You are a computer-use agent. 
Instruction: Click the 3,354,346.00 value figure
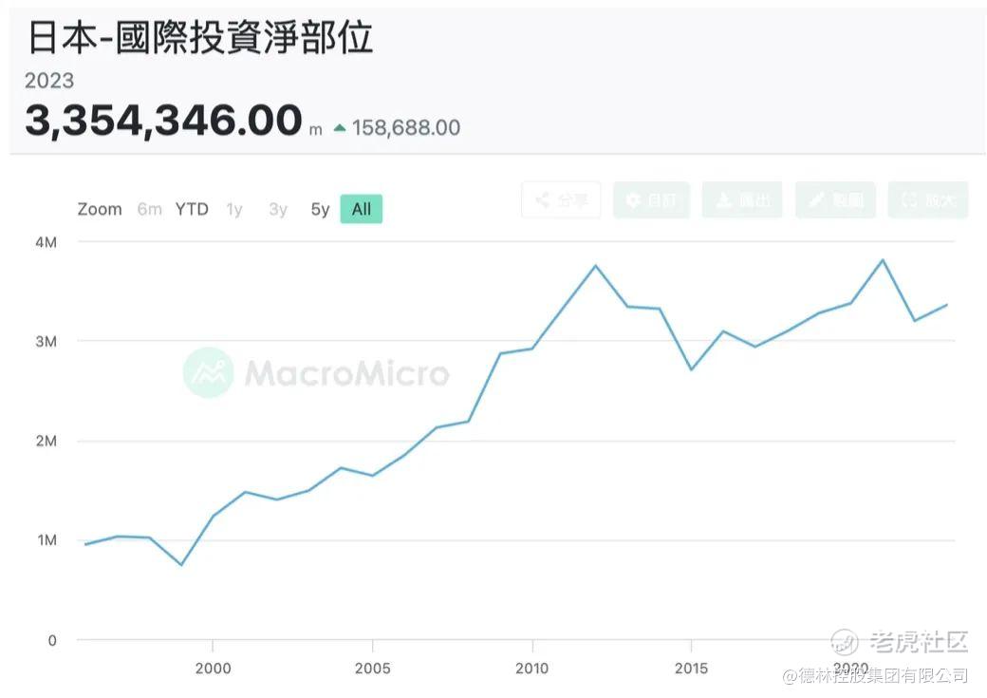click(163, 121)
